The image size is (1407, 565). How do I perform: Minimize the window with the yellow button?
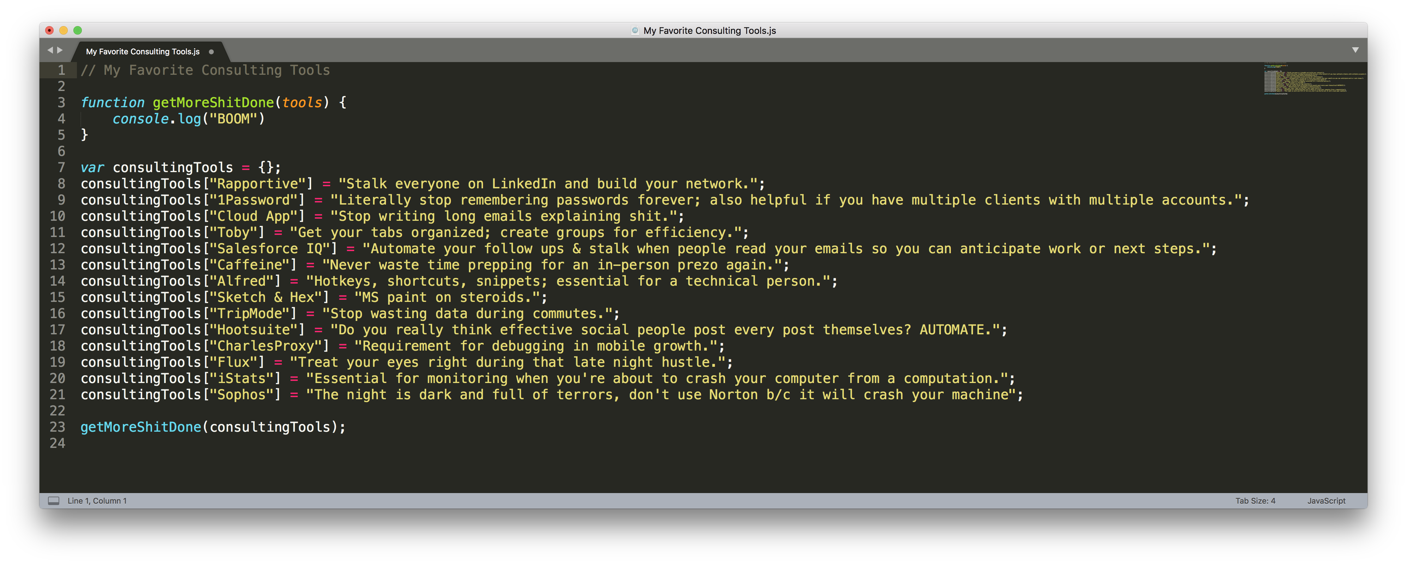point(64,31)
